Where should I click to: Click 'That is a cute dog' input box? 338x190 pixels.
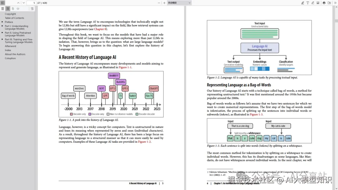[240, 126]
